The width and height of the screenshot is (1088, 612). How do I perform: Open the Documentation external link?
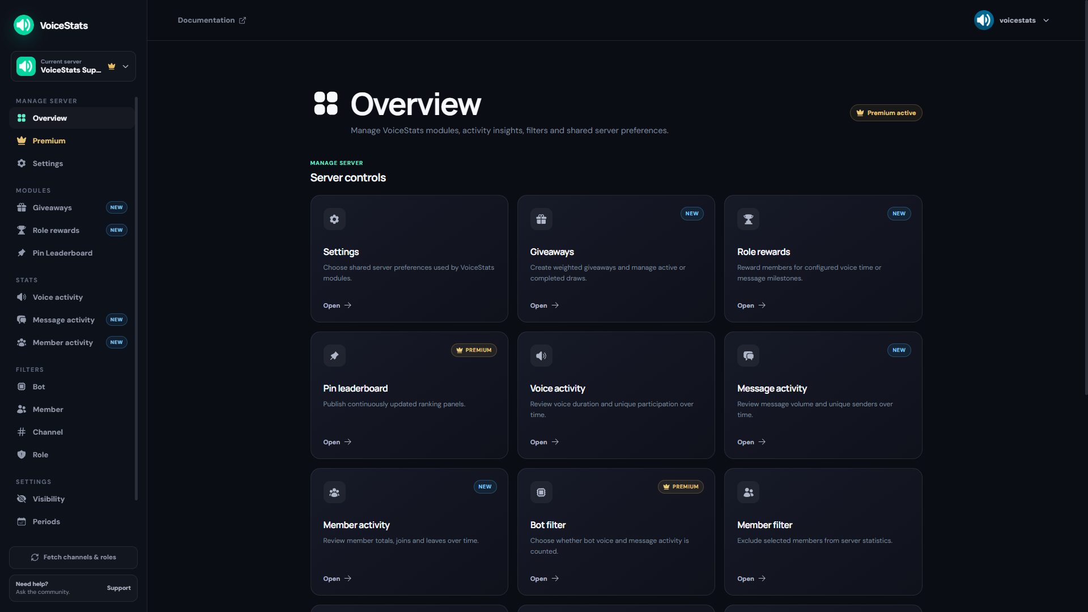click(212, 20)
